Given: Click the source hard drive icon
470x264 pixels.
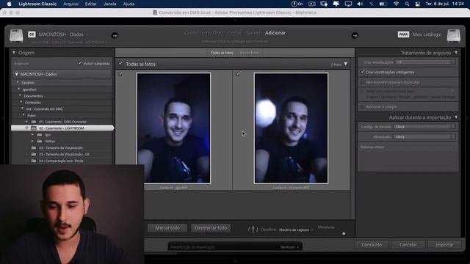Looking at the screenshot, I should [x=16, y=36].
